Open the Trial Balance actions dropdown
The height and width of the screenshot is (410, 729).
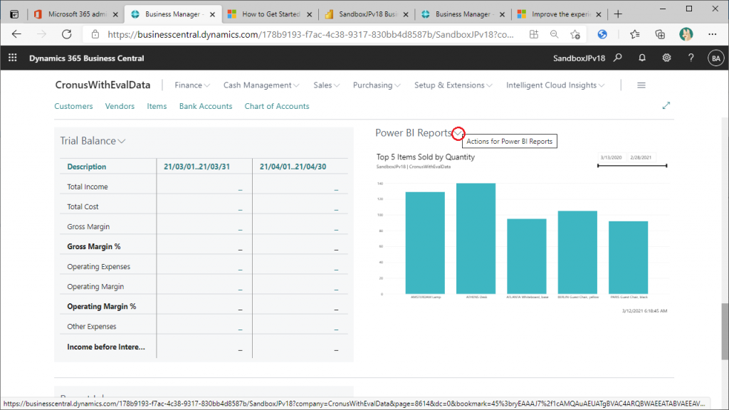(122, 141)
